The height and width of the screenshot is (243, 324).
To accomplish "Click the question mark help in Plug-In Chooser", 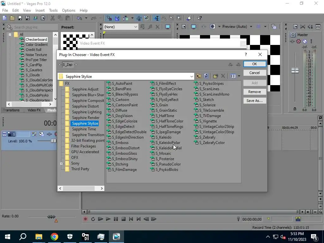I will [246, 54].
